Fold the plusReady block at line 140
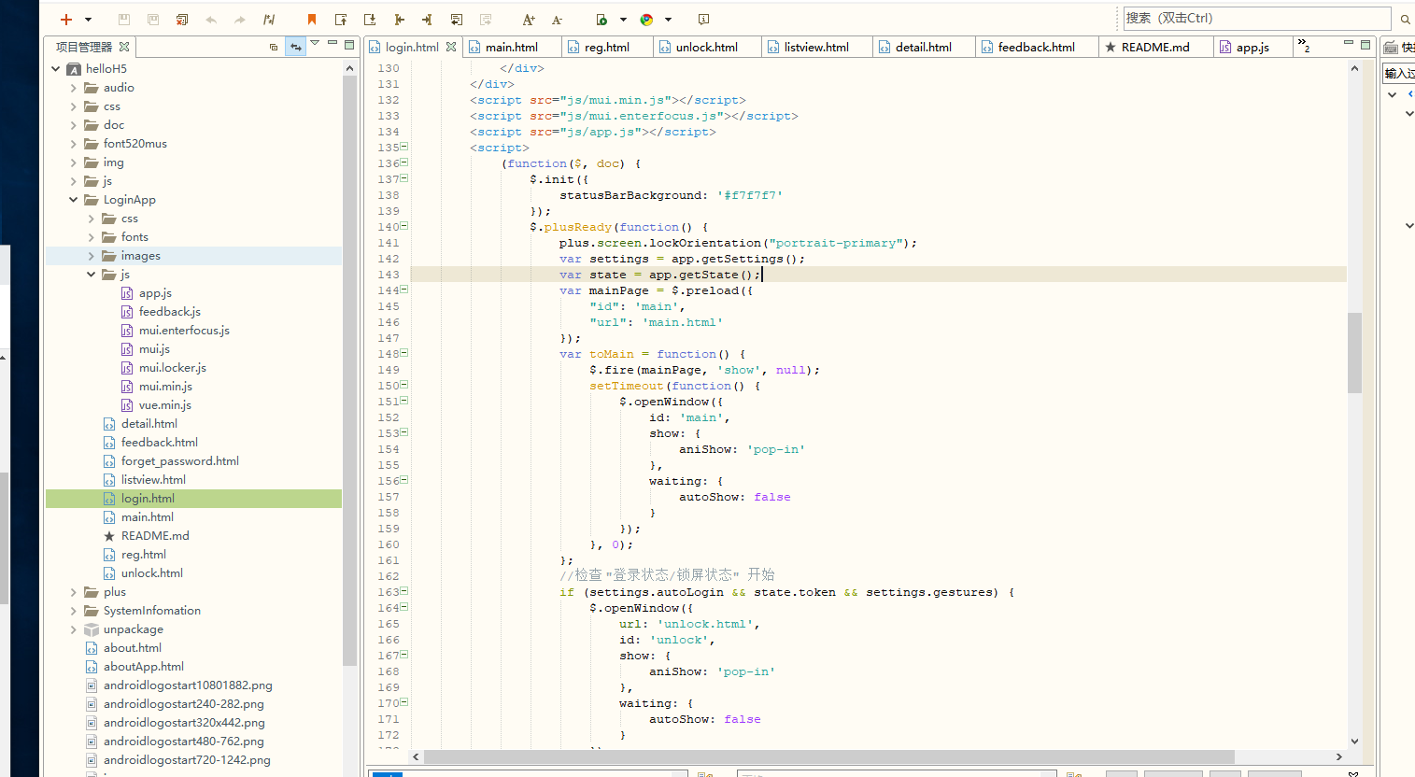 [404, 226]
